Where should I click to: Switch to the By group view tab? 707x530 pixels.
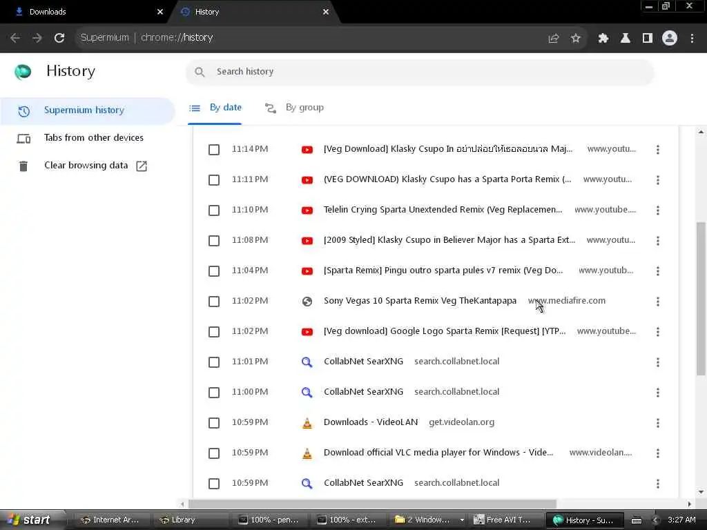tap(294, 108)
